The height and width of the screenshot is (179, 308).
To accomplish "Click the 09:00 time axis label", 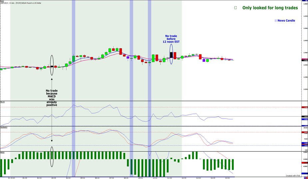I will (x=141, y=178).
